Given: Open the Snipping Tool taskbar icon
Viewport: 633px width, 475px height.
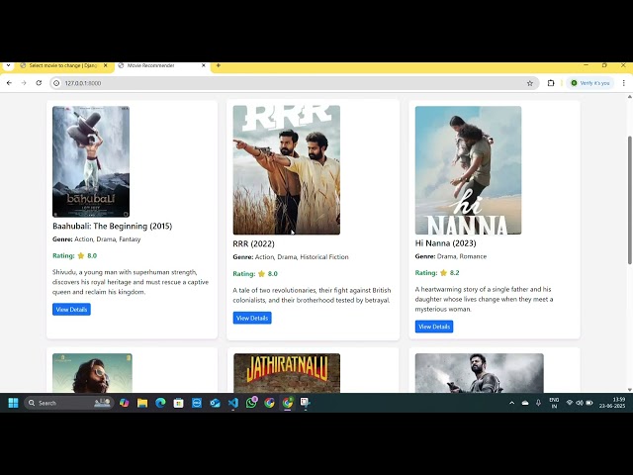Looking at the screenshot, I should (x=306, y=403).
